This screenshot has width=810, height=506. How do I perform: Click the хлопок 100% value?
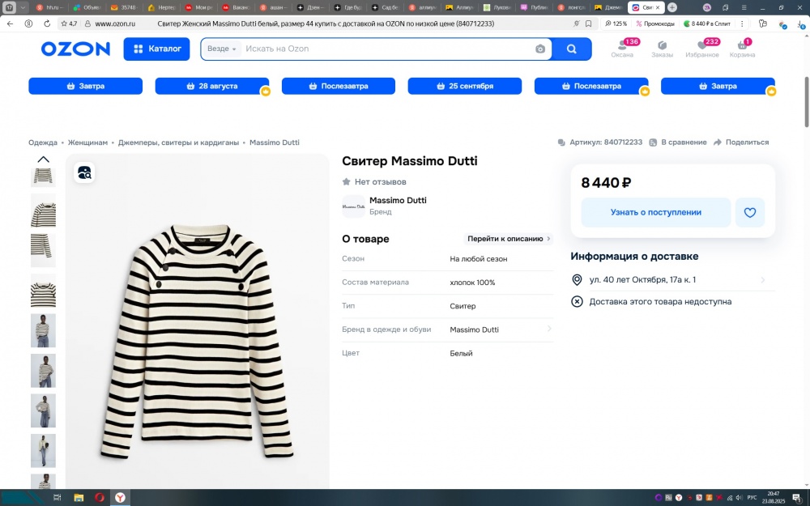tap(472, 283)
